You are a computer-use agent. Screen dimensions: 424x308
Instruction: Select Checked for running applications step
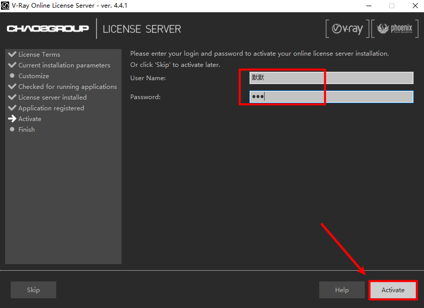[67, 86]
